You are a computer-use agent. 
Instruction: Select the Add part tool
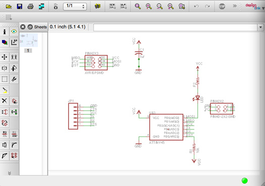(14, 101)
